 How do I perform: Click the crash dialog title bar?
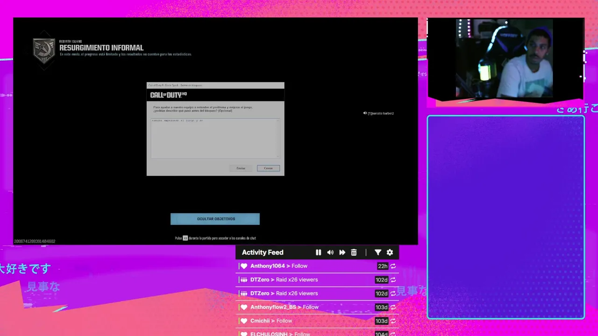pos(215,85)
